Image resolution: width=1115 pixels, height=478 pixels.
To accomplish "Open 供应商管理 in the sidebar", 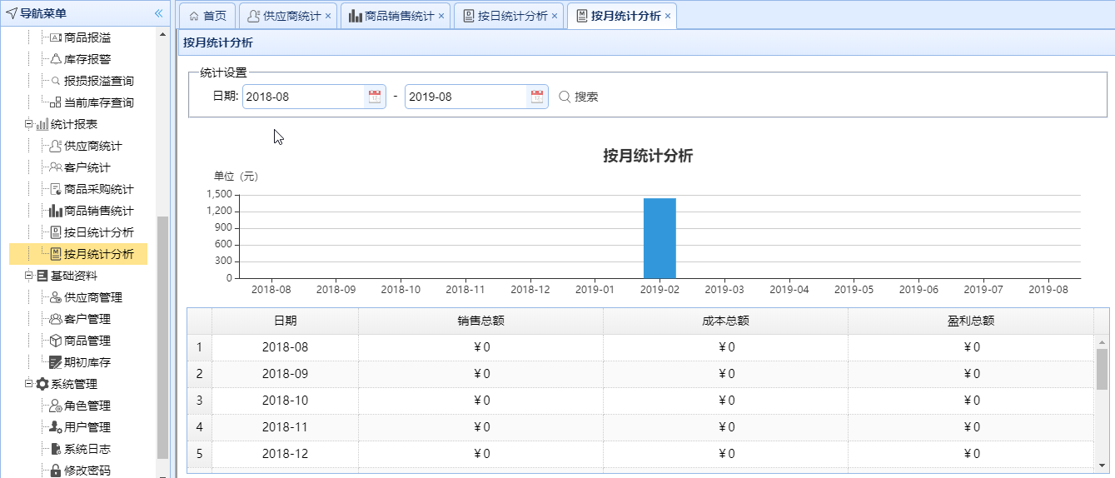I will [92, 297].
